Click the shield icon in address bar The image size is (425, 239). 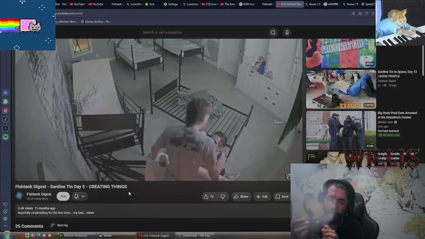click(367, 13)
